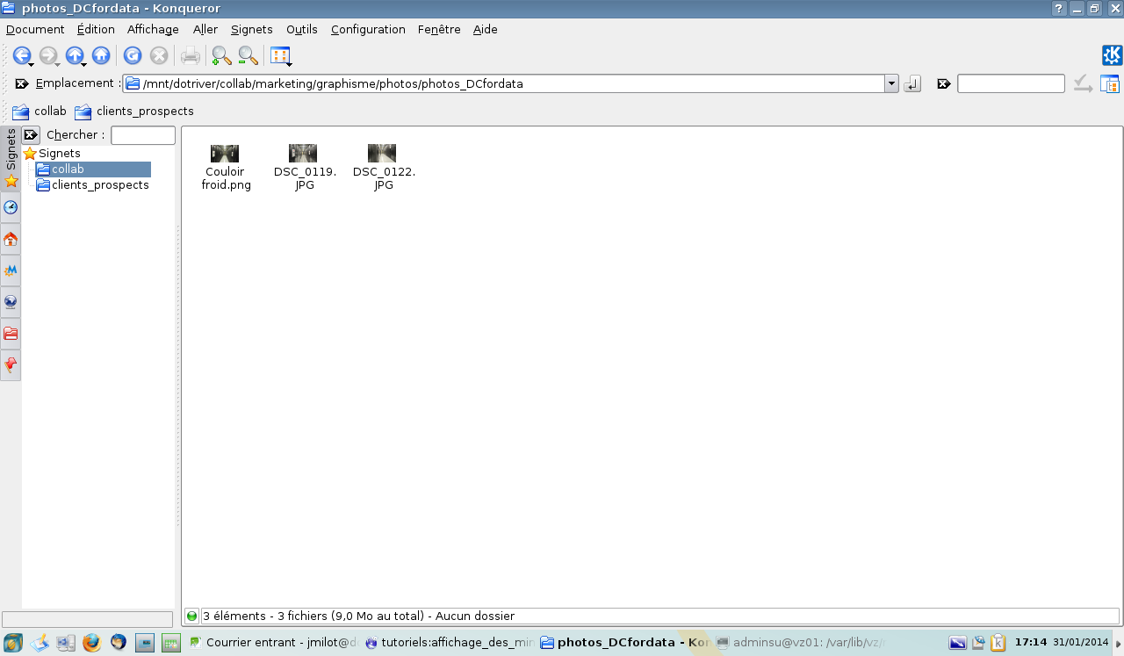The height and width of the screenshot is (656, 1124).
Task: Switch to Firefox tutoriels window in taskbar
Action: tap(448, 643)
